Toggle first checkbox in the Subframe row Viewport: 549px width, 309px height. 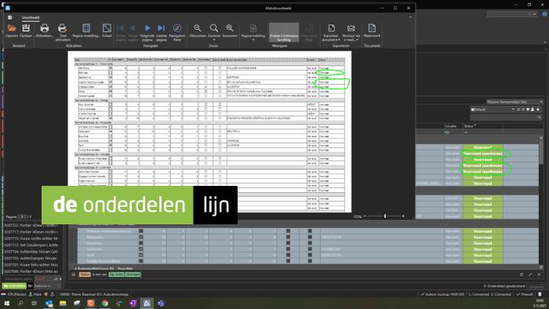pos(140,249)
